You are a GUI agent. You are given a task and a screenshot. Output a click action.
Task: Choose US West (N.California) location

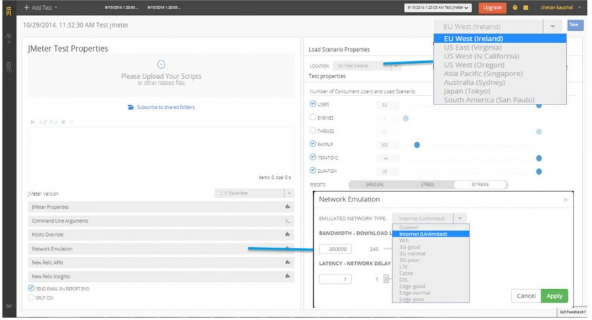pyautogui.click(x=500, y=57)
